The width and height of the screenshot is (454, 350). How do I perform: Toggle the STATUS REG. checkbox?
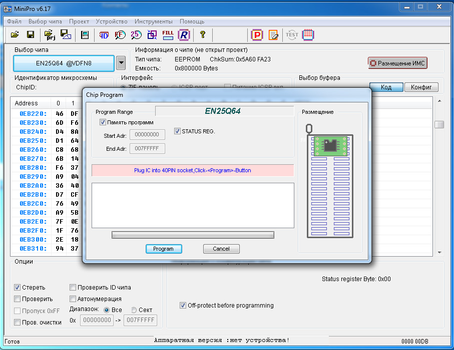(x=178, y=131)
